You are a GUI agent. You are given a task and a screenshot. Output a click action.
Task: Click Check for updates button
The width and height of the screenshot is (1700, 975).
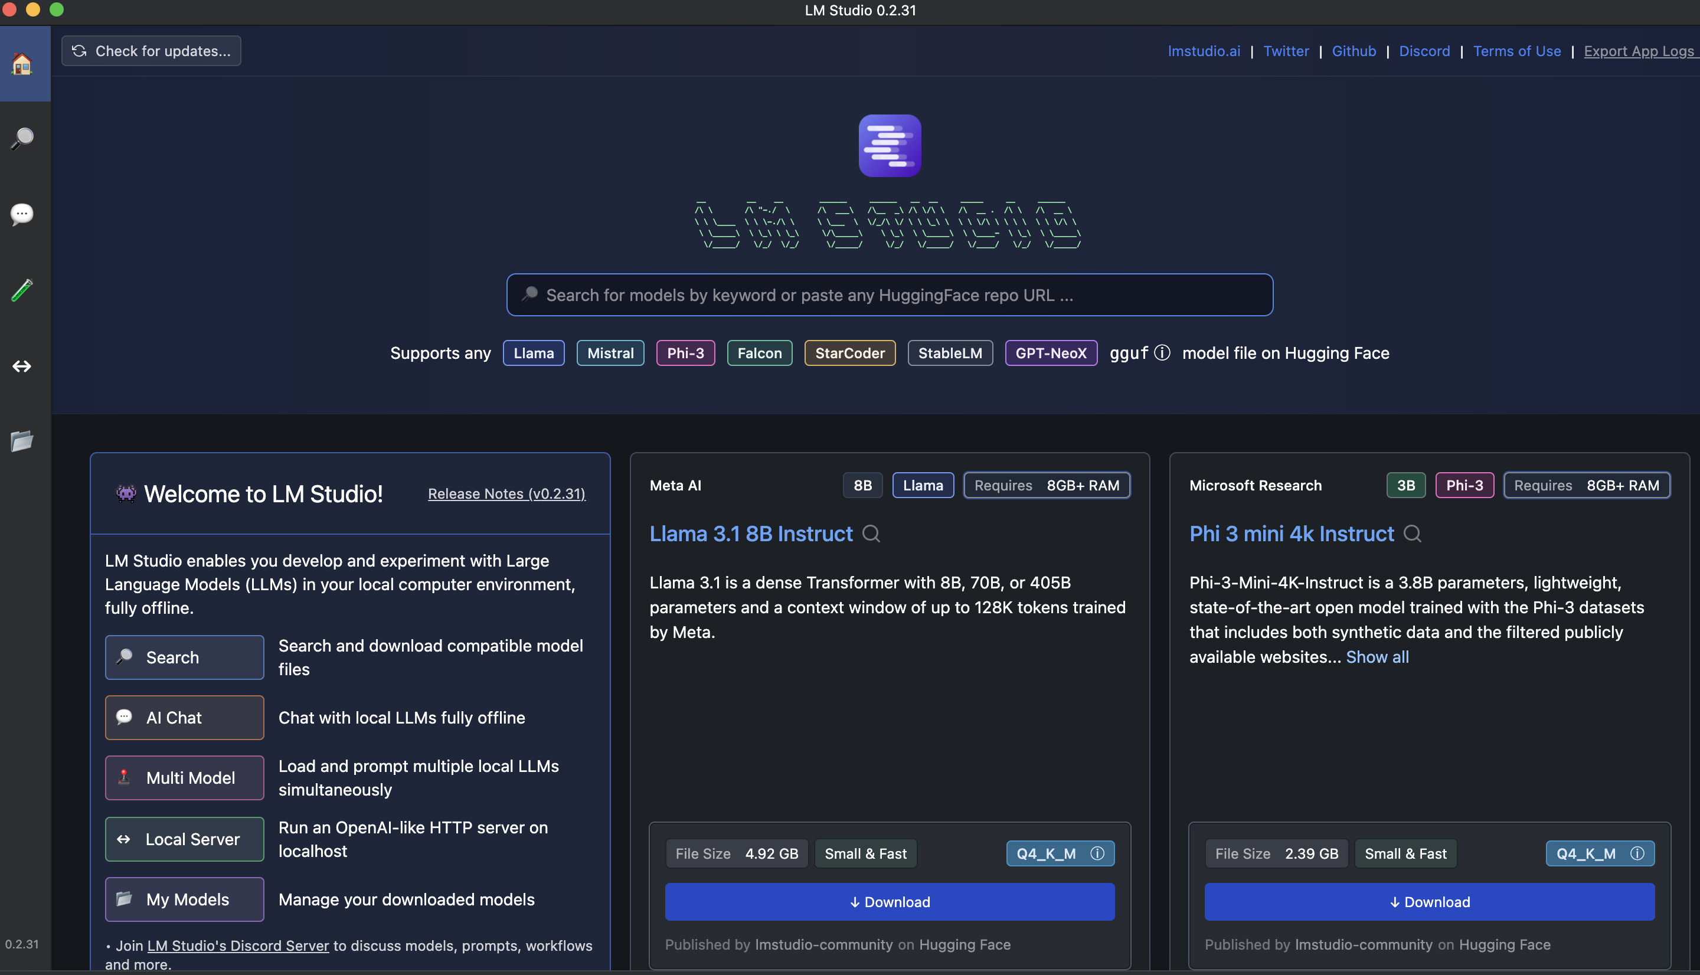151,51
